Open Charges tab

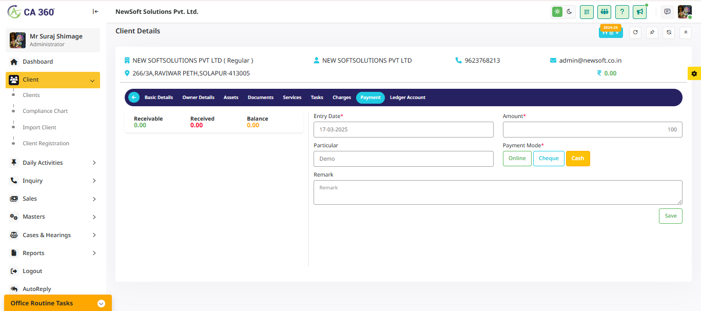point(342,98)
